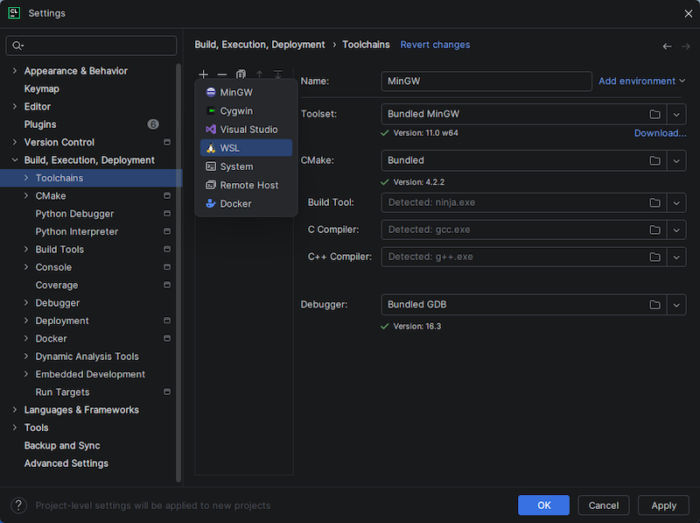This screenshot has height=523, width=700.
Task: Expand the Dynamic Analysis Tools node
Action: pos(26,357)
